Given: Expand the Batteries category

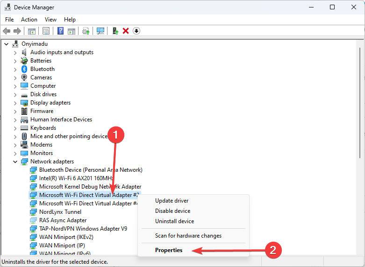Looking at the screenshot, I should click(x=15, y=61).
